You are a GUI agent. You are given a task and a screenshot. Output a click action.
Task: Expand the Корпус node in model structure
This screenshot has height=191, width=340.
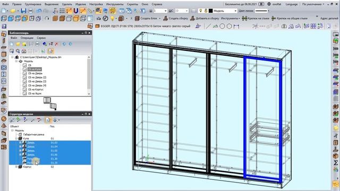tap(16, 167)
